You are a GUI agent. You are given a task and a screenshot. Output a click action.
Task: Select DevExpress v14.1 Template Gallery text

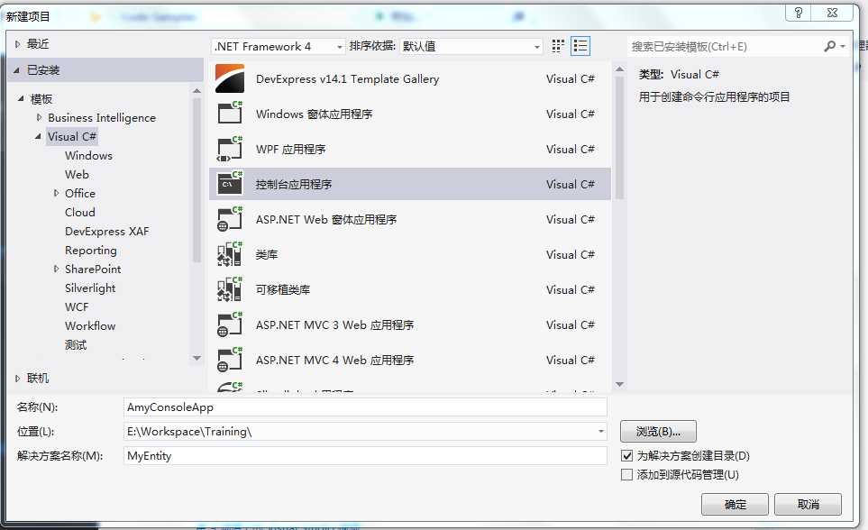point(348,79)
